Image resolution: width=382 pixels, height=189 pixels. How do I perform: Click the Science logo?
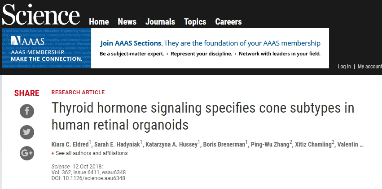coord(41,15)
